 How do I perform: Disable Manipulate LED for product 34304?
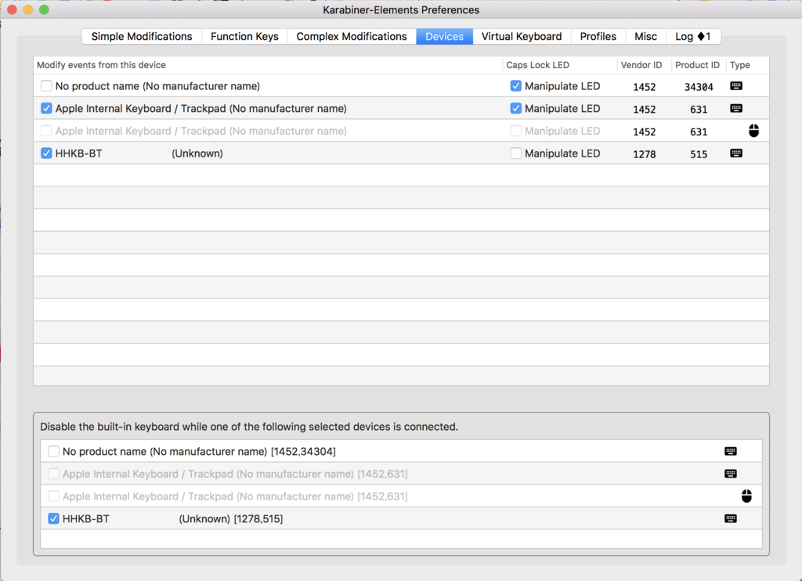pyautogui.click(x=515, y=86)
